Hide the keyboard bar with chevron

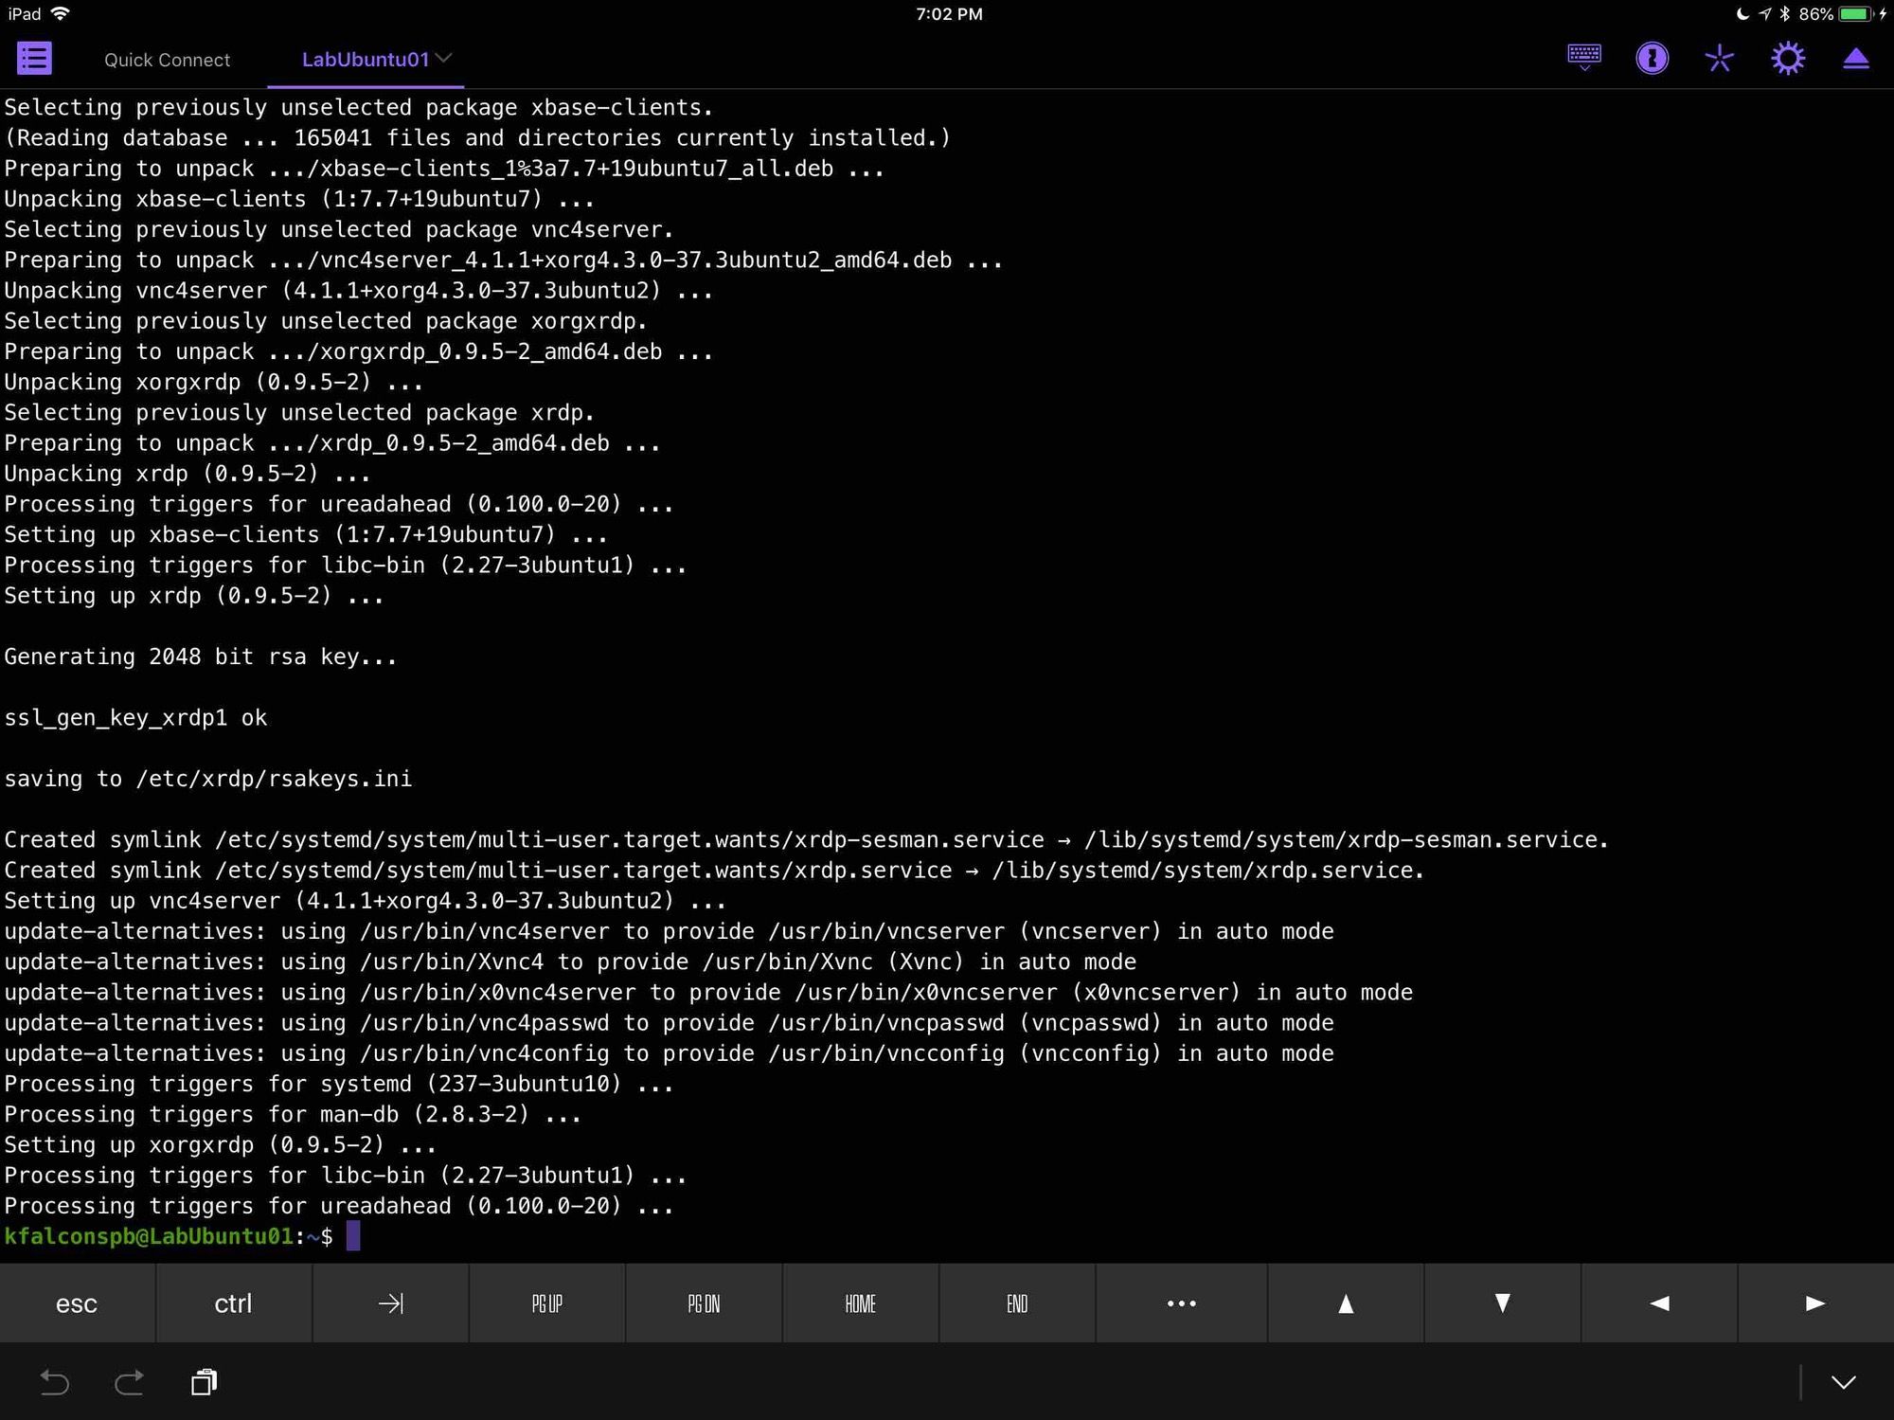pyautogui.click(x=1843, y=1383)
